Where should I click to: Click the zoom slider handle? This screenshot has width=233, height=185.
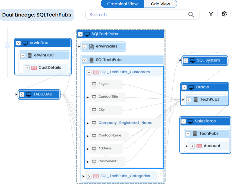tap(8, 45)
